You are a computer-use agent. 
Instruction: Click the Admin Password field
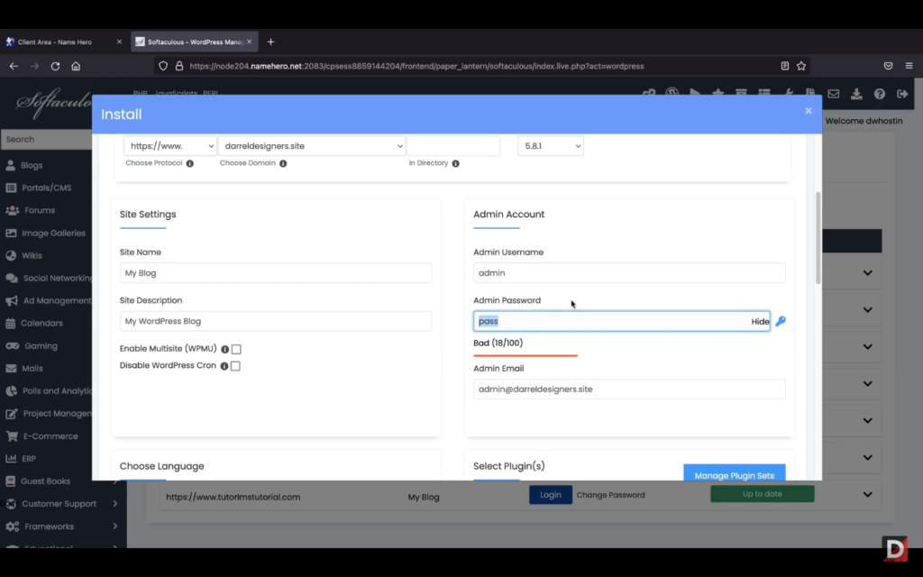pyautogui.click(x=622, y=322)
